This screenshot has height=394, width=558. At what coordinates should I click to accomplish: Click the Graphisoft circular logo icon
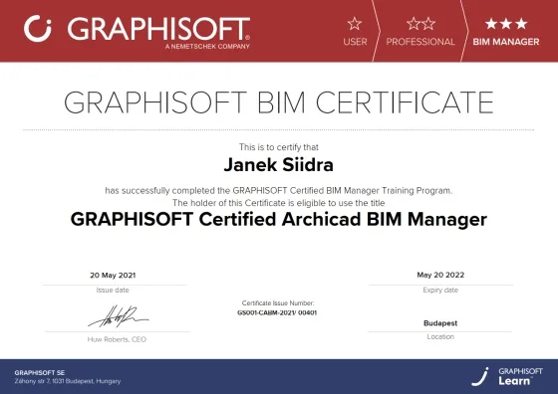38,29
